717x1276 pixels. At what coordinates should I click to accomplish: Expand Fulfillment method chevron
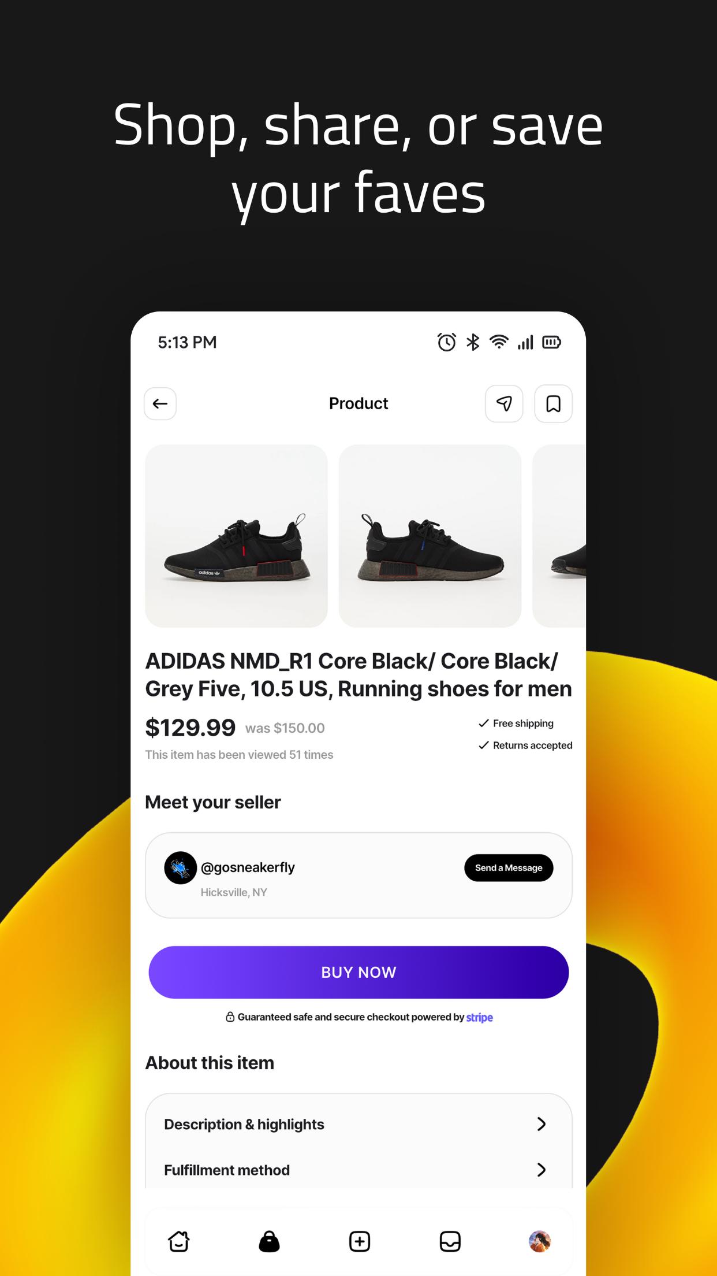(541, 1170)
